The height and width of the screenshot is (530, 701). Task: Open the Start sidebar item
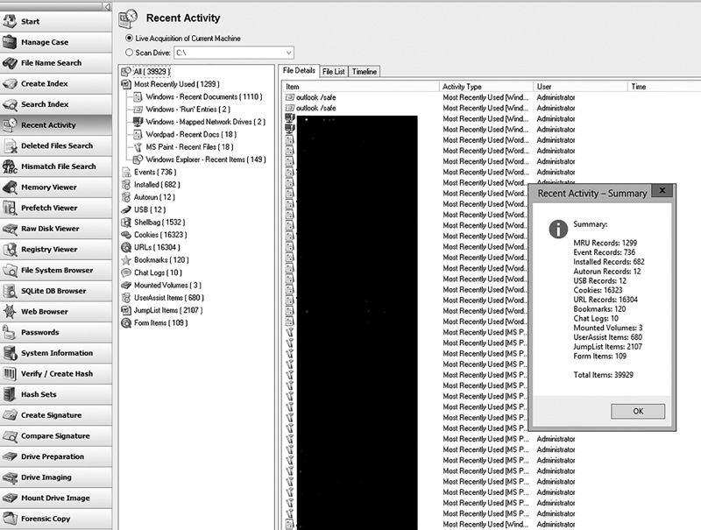56,21
